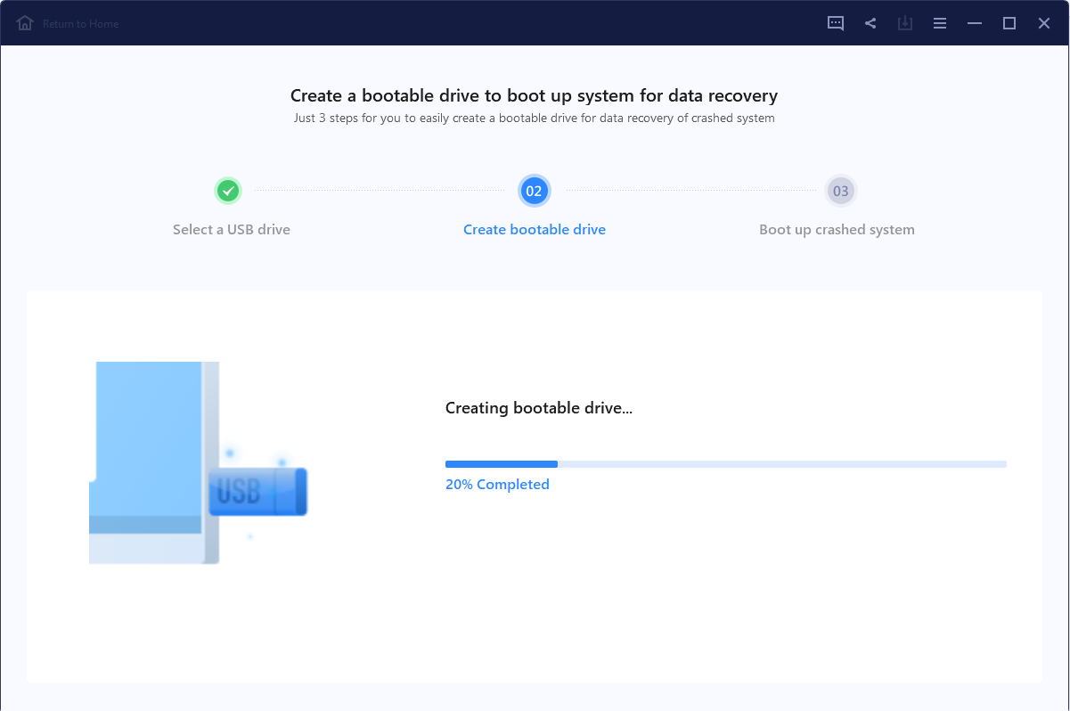Click the Return to Home link
Image resolution: width=1070 pixels, height=711 pixels.
point(79,23)
